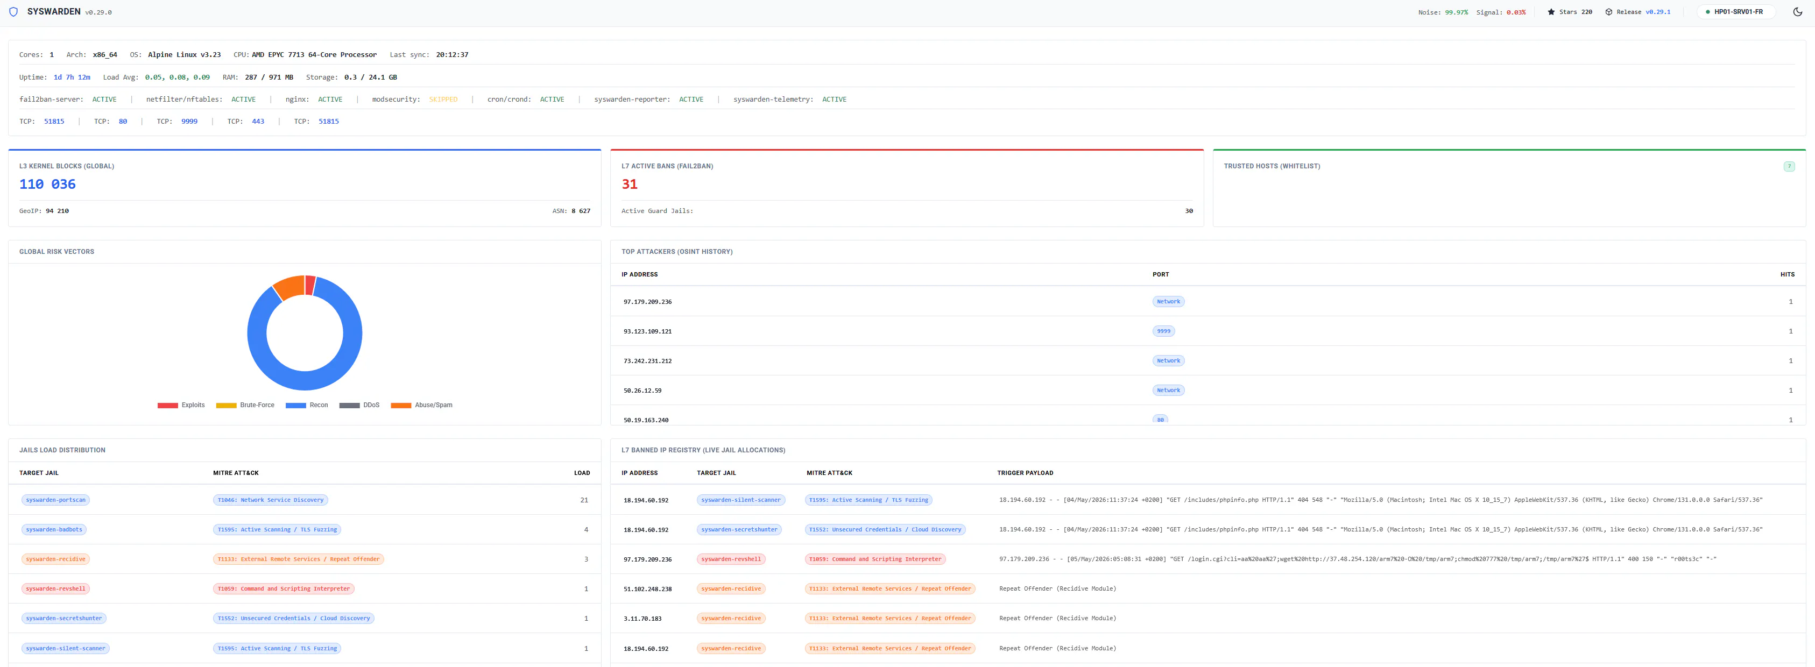Screen dimensions: 1815x667
Task: Select attacker IP 93.123.109.121
Action: pyautogui.click(x=647, y=332)
